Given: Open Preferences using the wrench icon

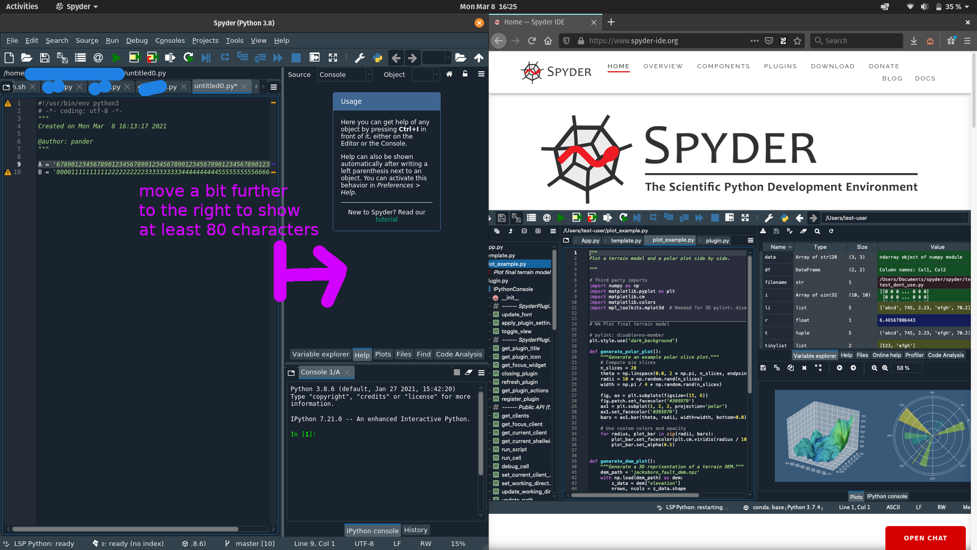Looking at the screenshot, I should (360, 58).
